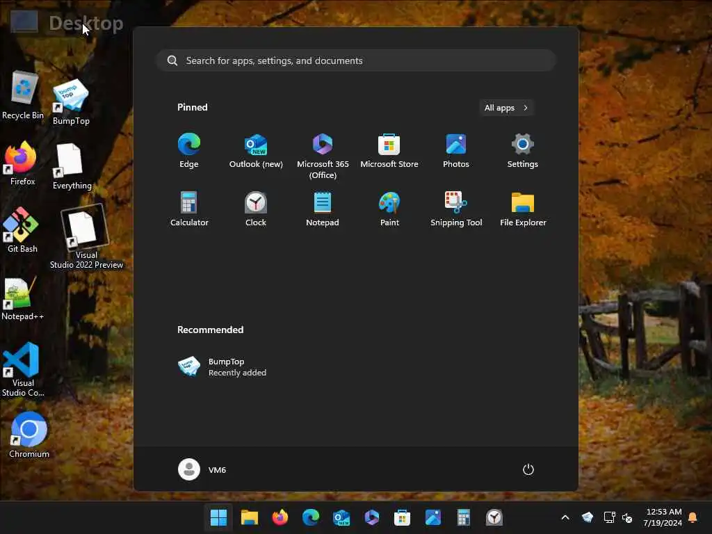
Task: Open Calculator from the taskbar
Action: coord(463,517)
